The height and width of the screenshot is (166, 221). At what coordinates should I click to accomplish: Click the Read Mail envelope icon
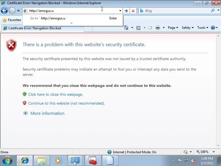click(x=150, y=28)
